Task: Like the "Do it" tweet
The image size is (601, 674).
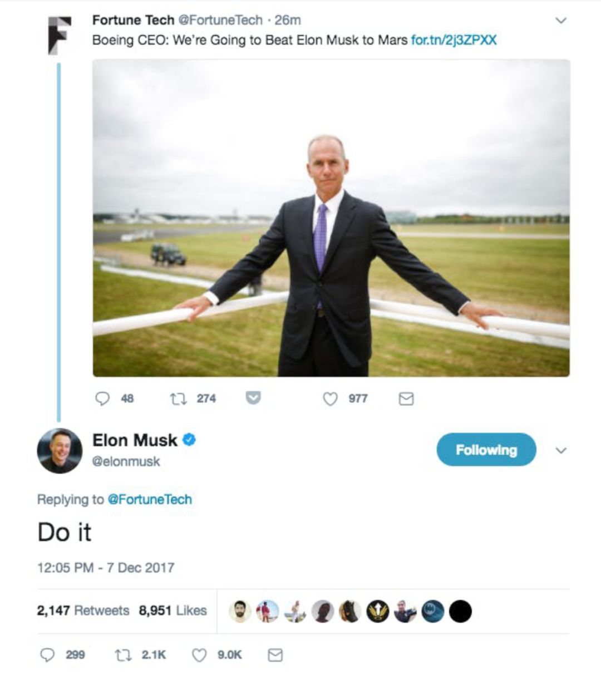Action: (x=199, y=655)
